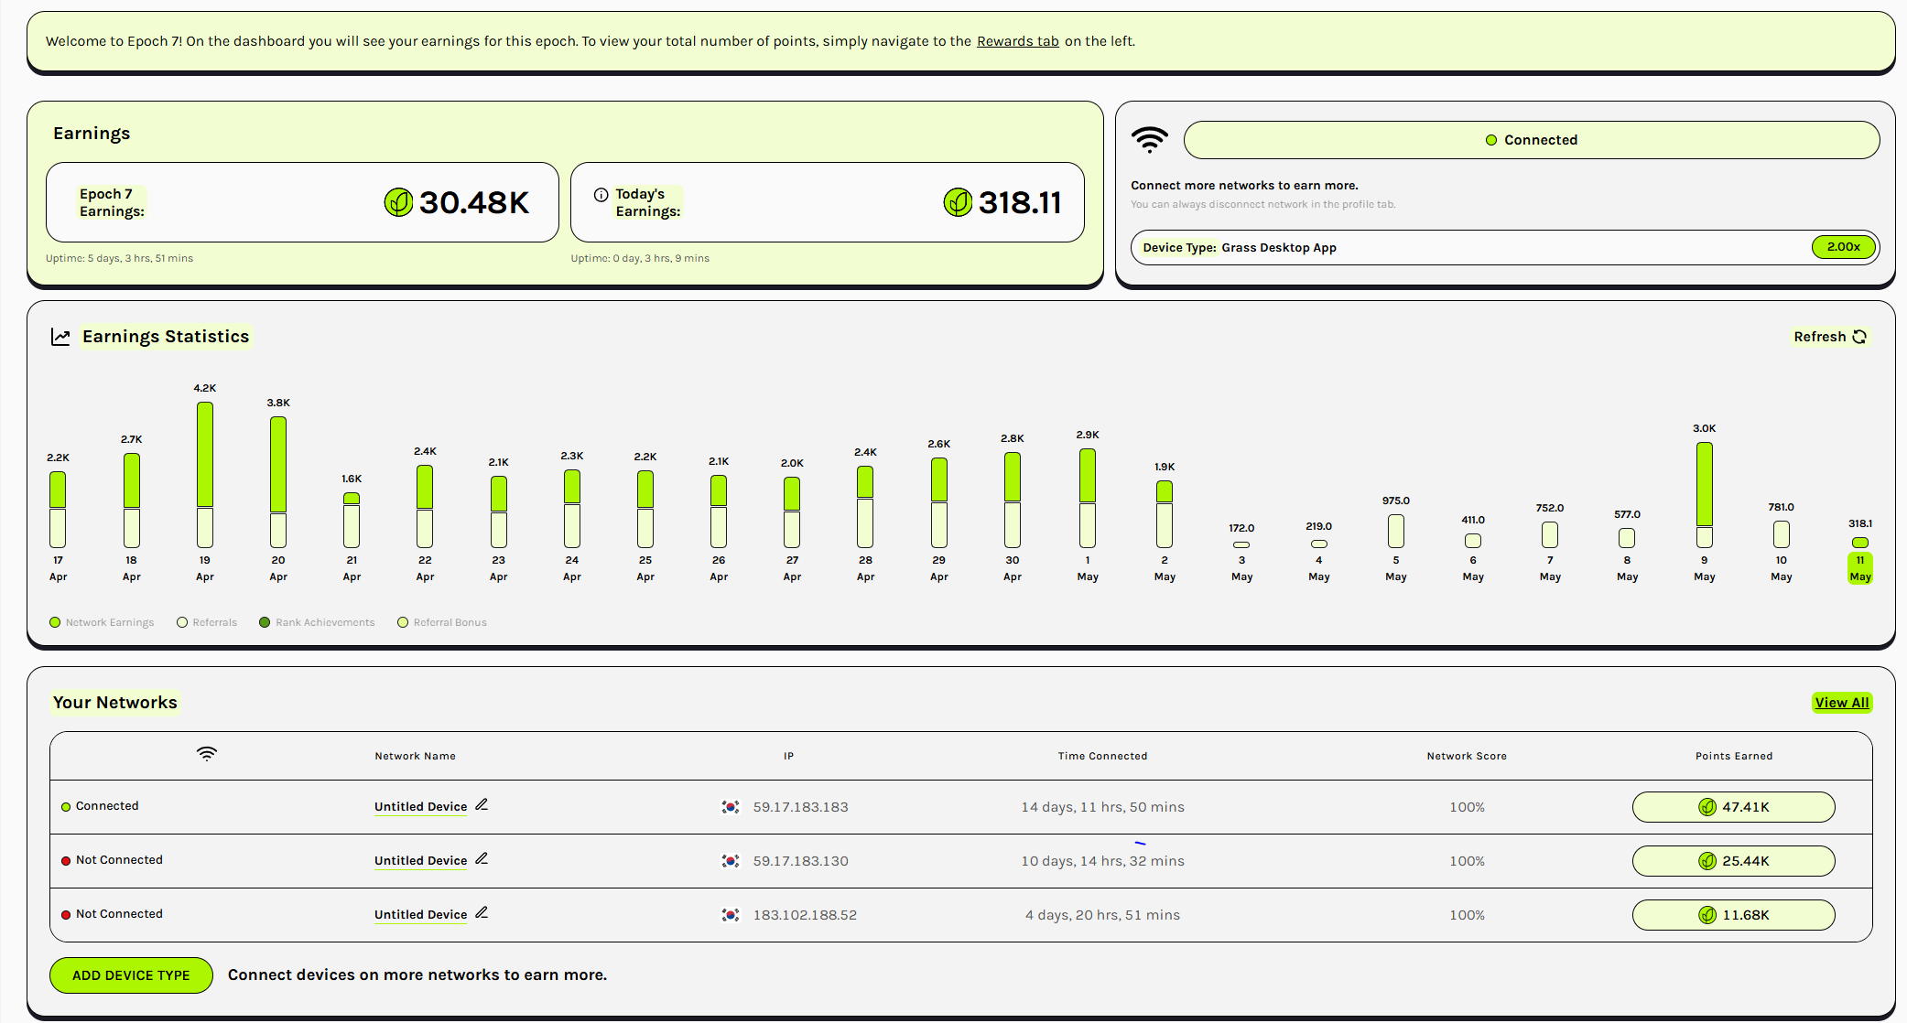Click 'Device Type: Grass Desktop App' text
The image size is (1907, 1023).
(1240, 248)
